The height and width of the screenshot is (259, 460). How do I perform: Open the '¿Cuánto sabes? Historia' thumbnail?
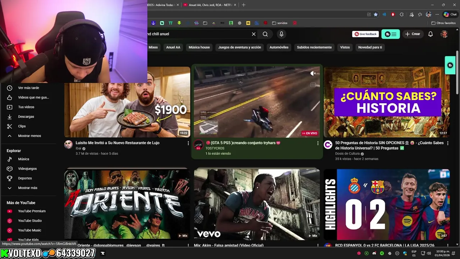[387, 102]
